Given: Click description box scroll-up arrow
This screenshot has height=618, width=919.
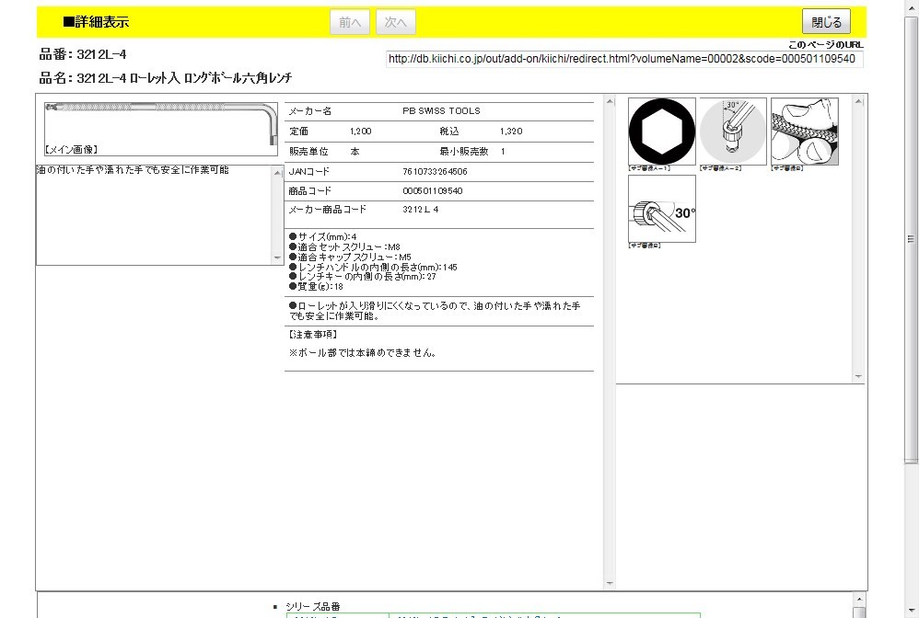Looking at the screenshot, I should click(278, 173).
